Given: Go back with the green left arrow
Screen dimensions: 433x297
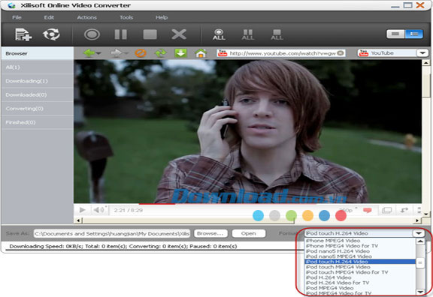Looking at the screenshot, I should point(89,53).
